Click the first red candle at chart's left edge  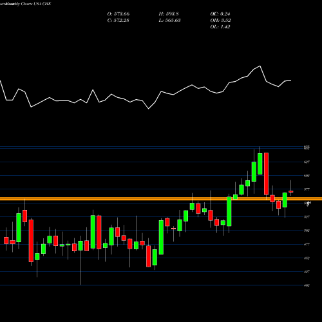[x=6, y=240]
